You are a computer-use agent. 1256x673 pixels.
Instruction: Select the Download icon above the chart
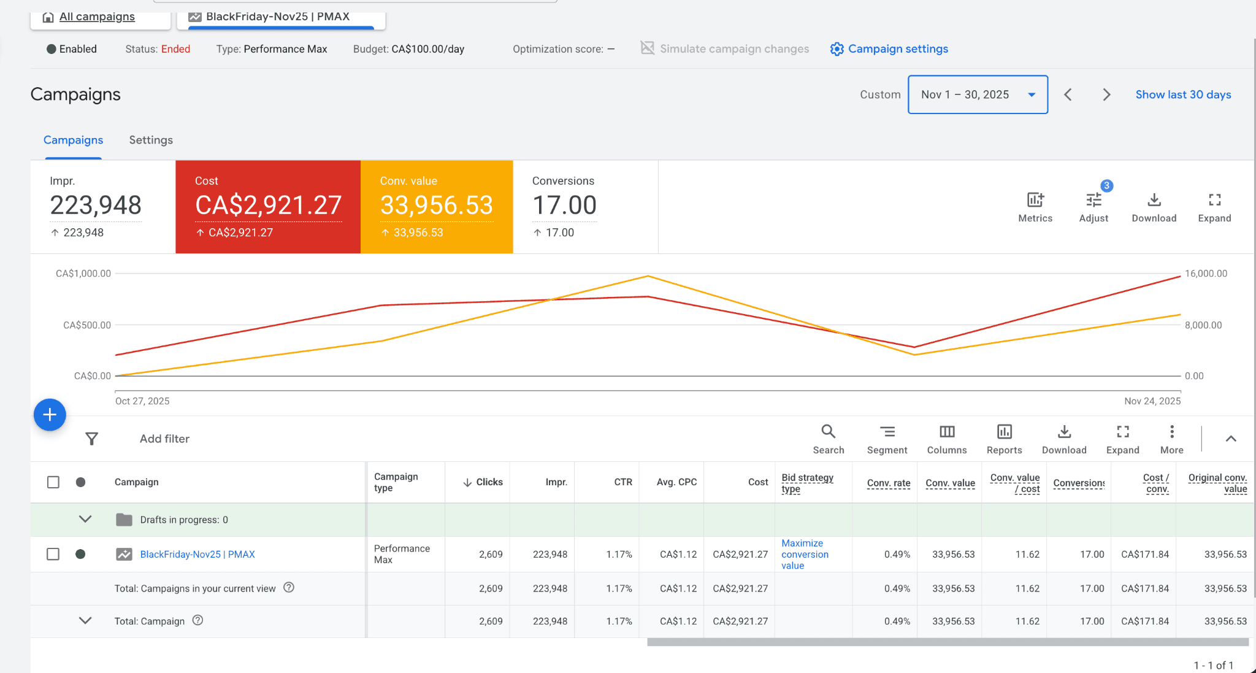(x=1154, y=200)
